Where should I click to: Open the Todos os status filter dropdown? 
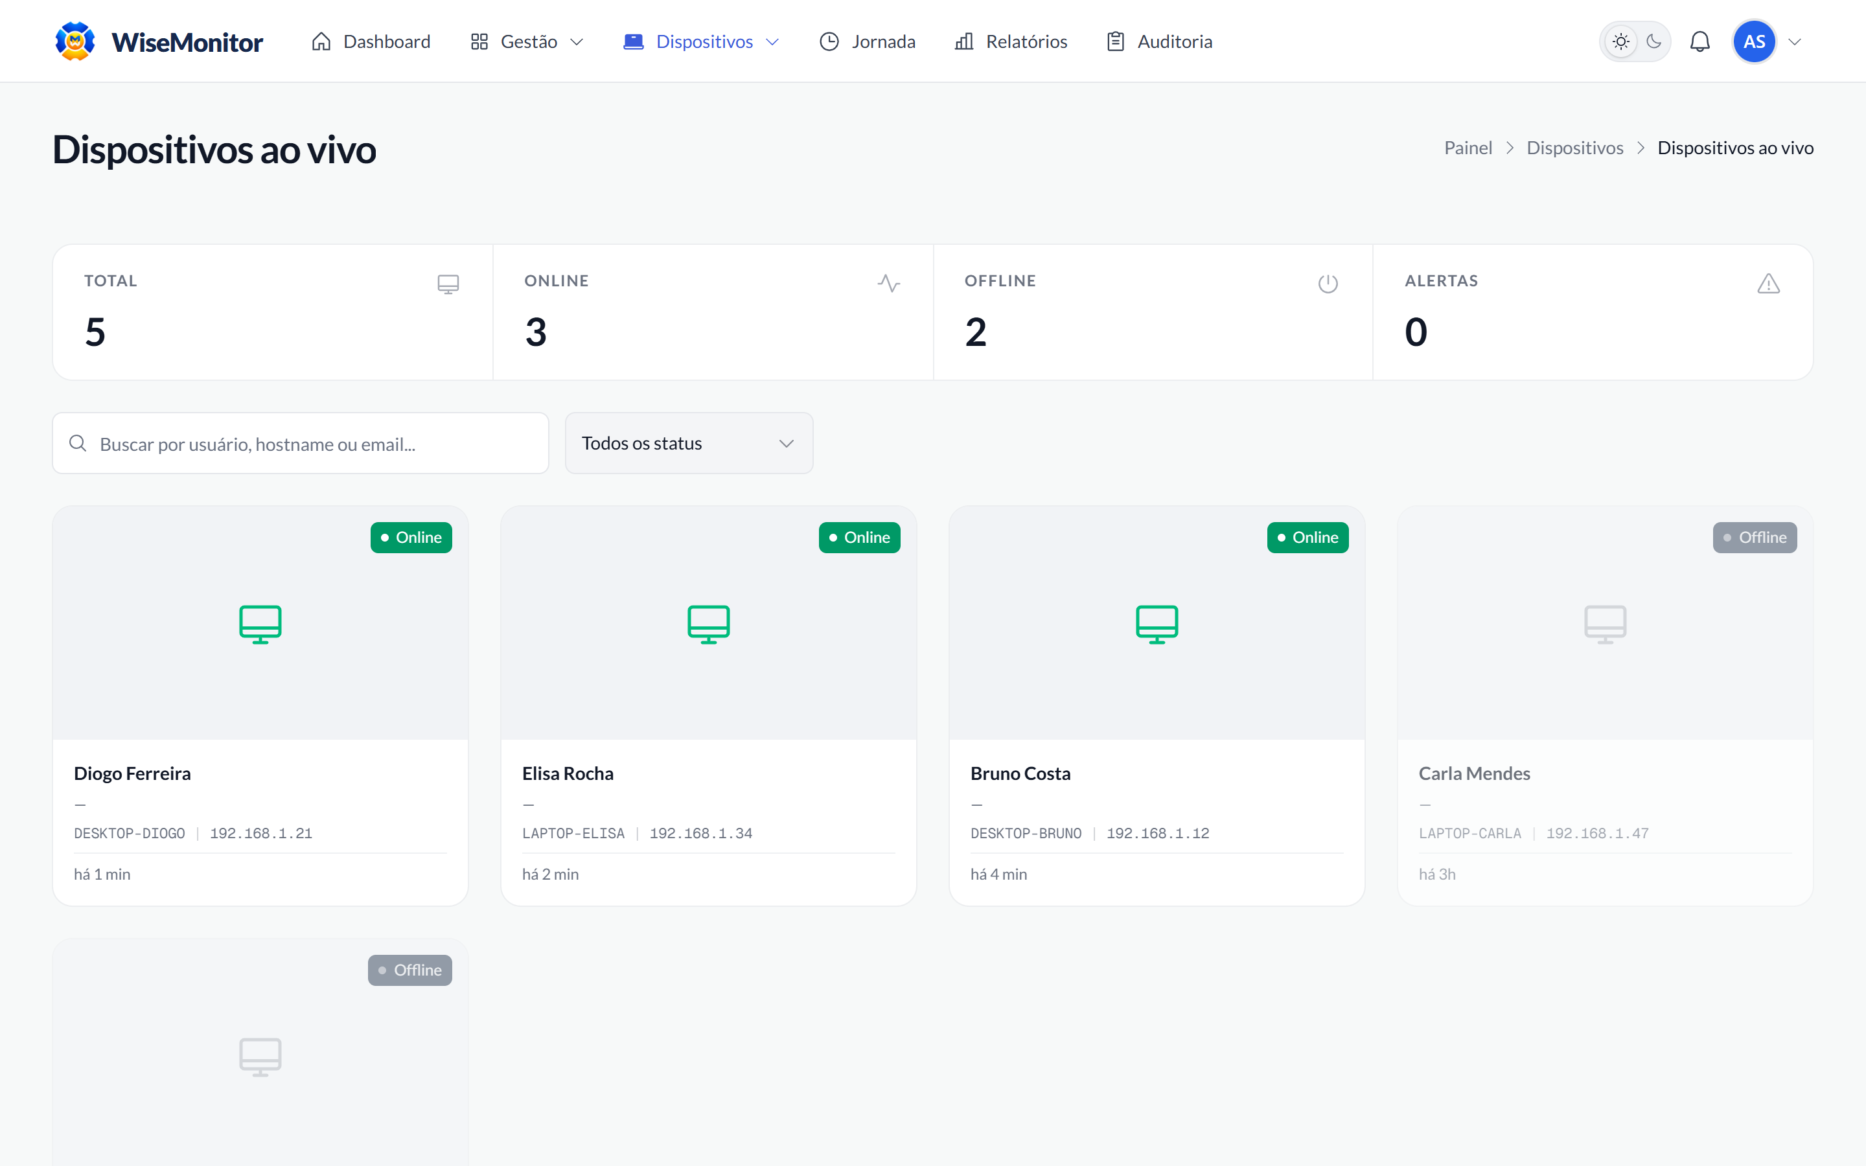[x=689, y=444]
